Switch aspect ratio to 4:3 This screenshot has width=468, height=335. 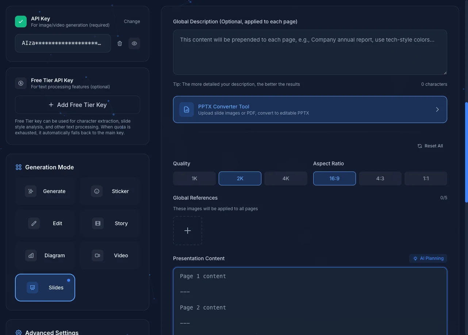click(x=380, y=178)
